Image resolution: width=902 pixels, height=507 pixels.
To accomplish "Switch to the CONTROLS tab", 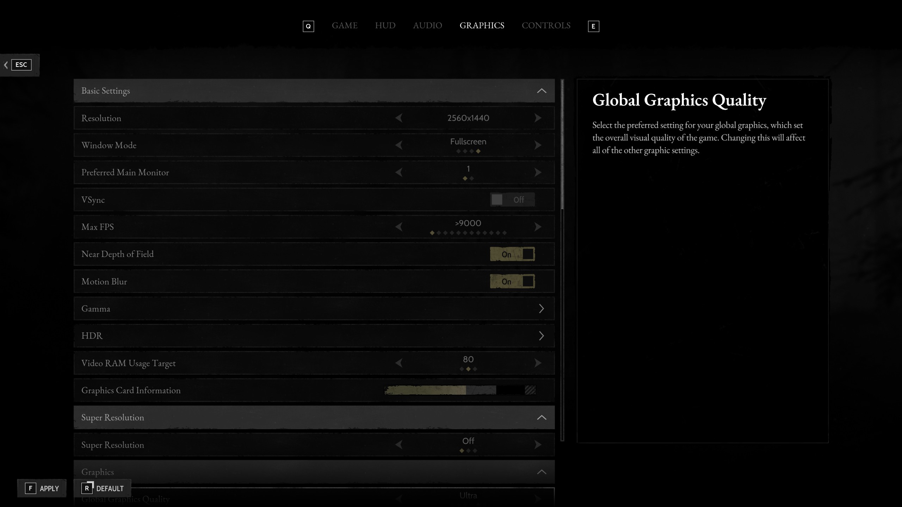I will 546,26.
